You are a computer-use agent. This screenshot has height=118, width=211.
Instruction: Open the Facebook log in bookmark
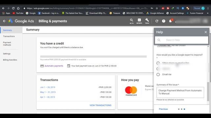tap(49, 13)
